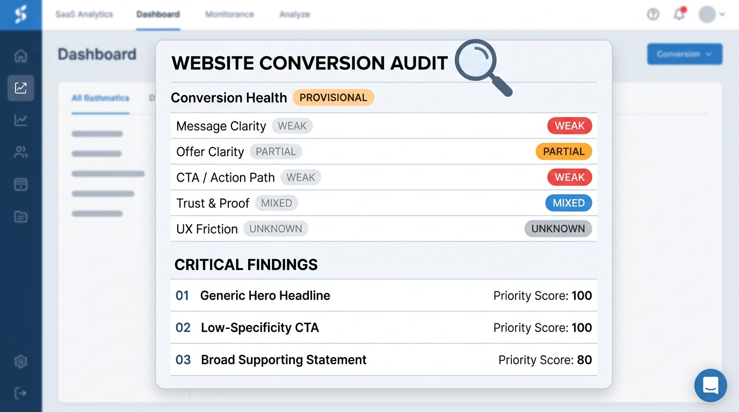The height and width of the screenshot is (412, 739).
Task: Click the CRITICAL FINDINGS heading
Action: coord(246,264)
